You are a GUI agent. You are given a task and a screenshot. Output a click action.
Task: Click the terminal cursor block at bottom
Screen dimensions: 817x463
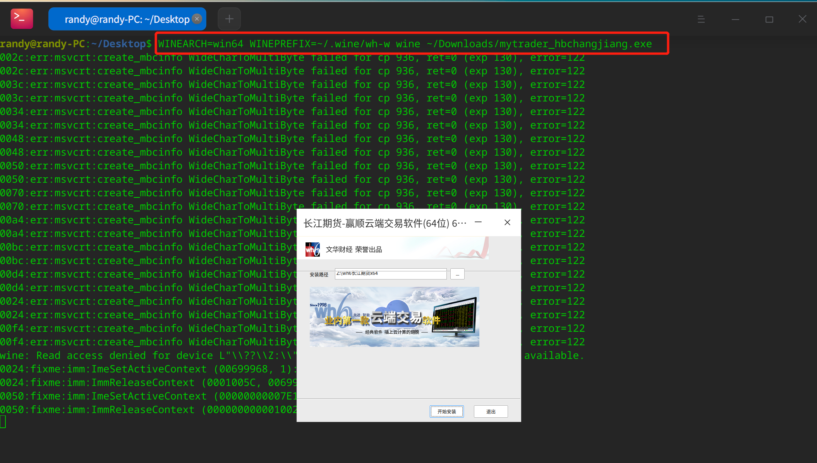point(3,422)
